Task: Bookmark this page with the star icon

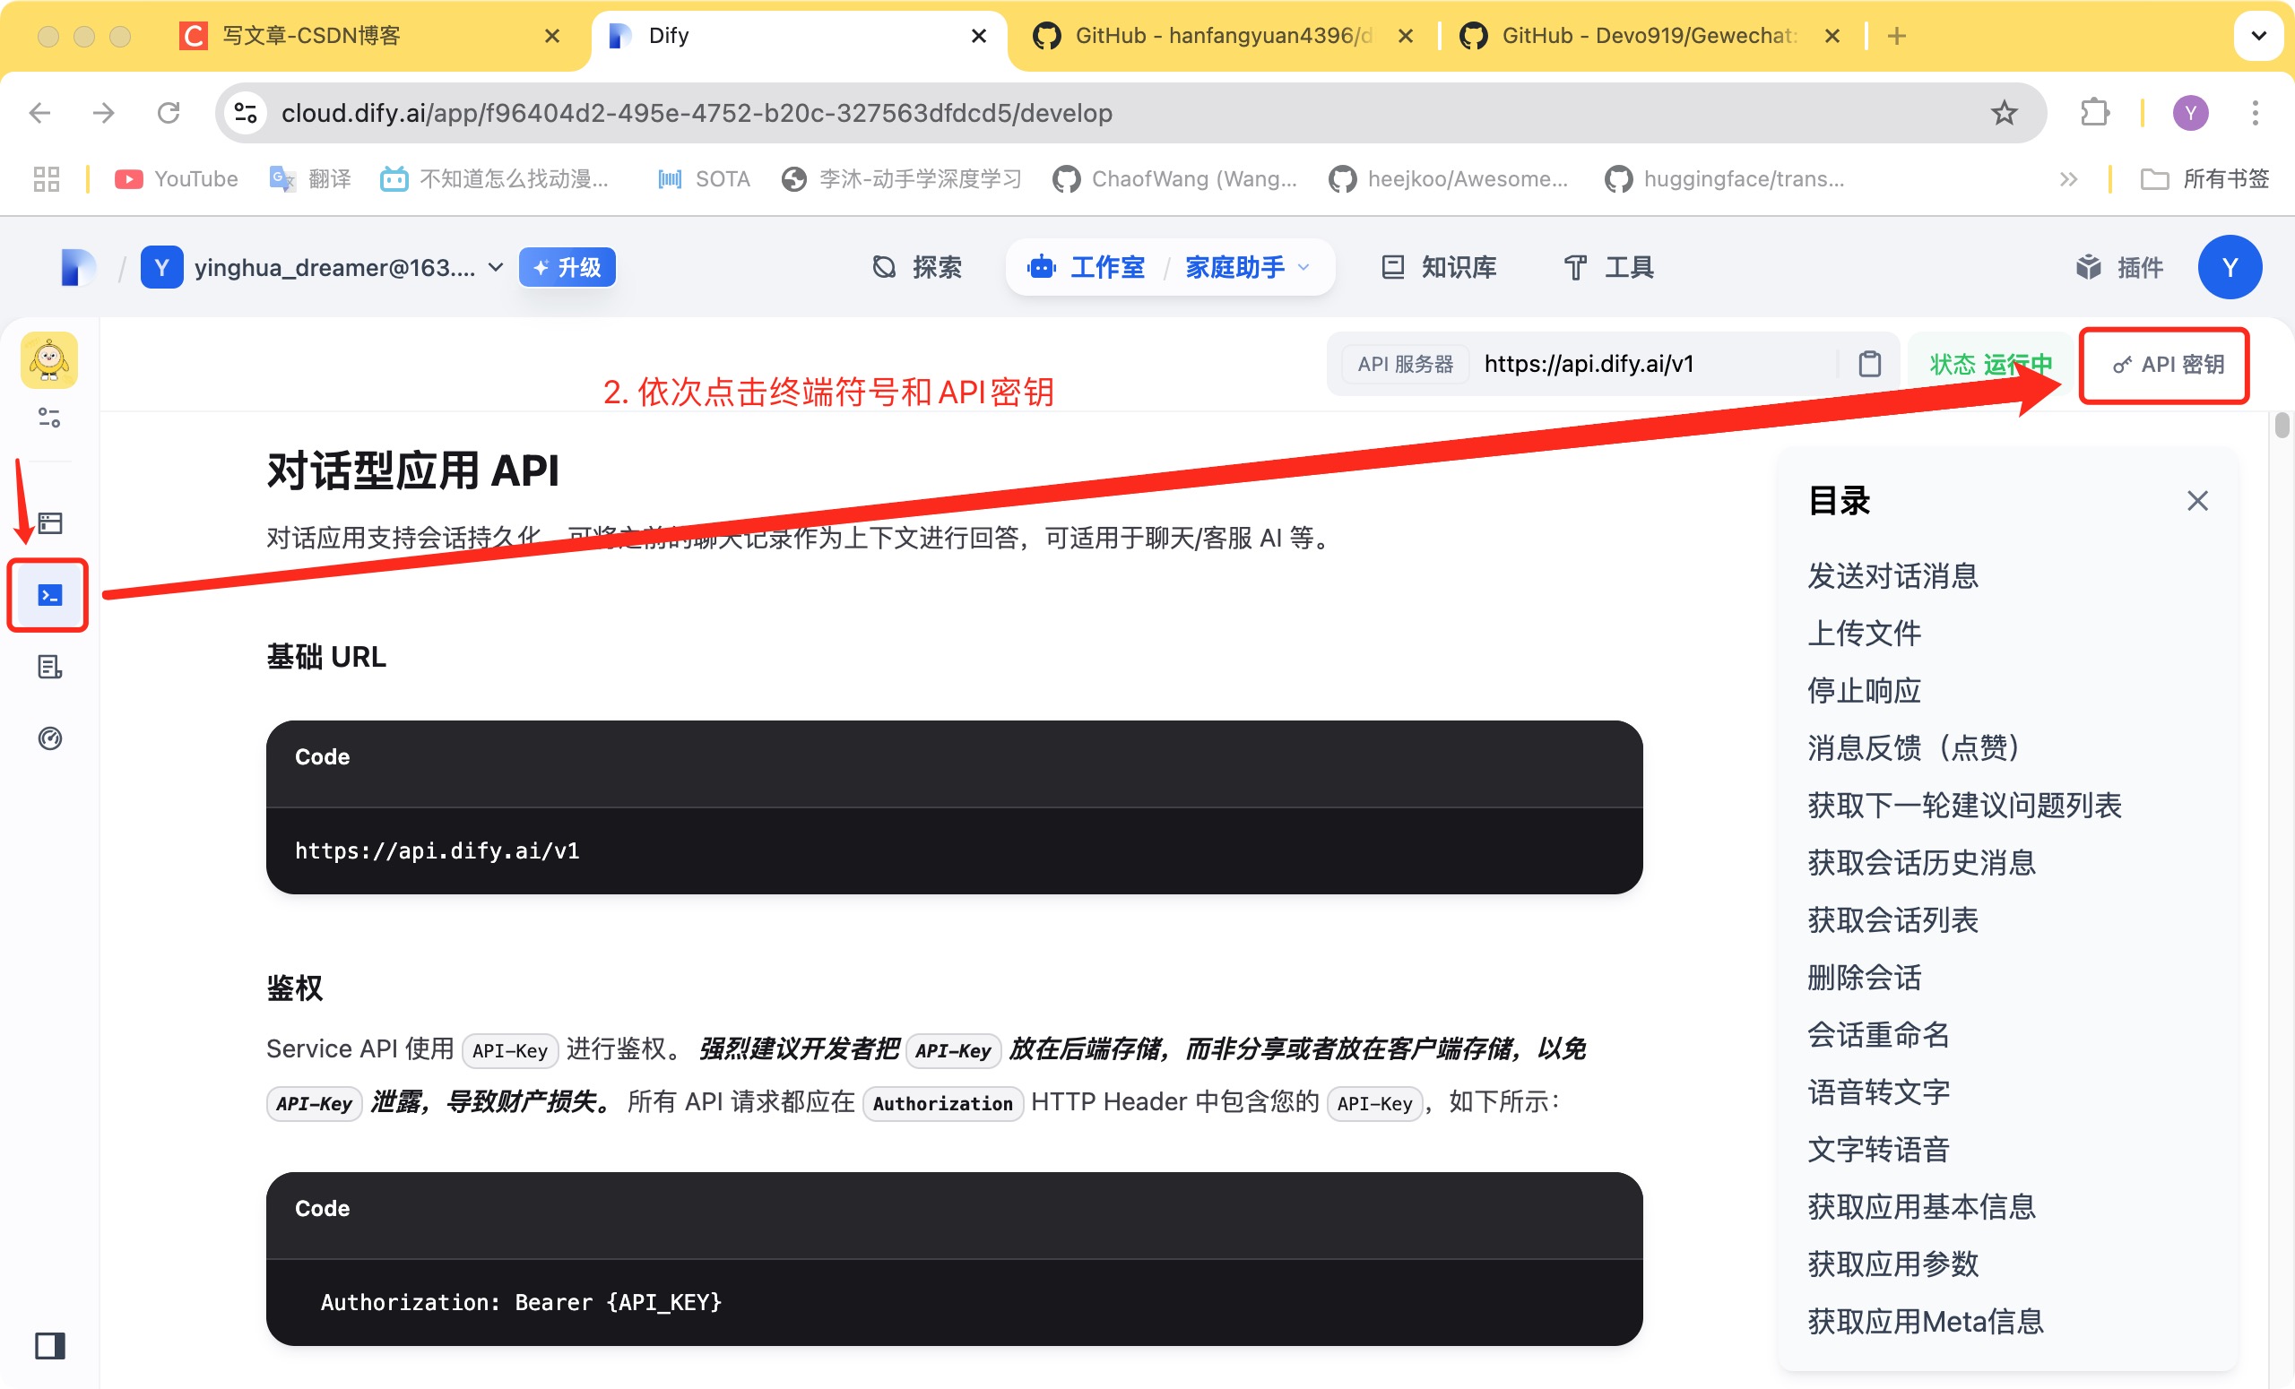Action: pyautogui.click(x=2004, y=113)
